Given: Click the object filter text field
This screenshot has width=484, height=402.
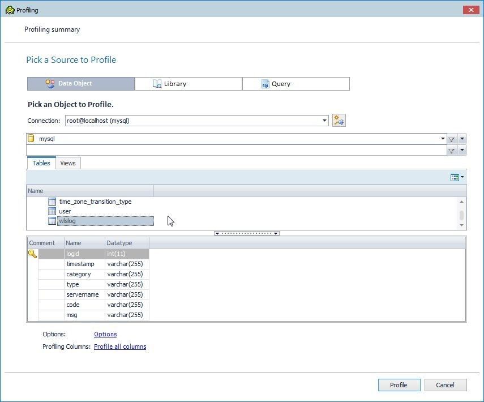Looking at the screenshot, I should click(x=237, y=151).
